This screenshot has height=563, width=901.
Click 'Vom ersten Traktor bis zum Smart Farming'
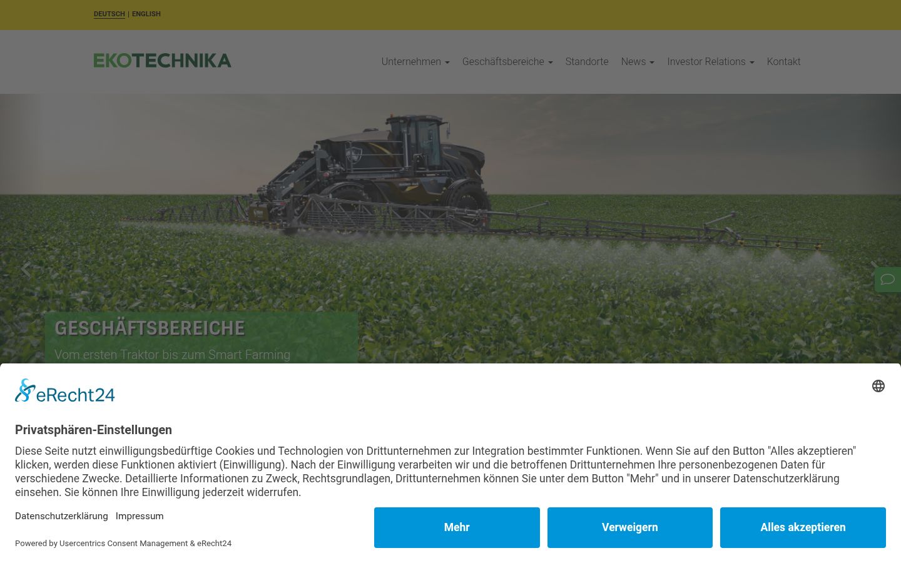173,355
